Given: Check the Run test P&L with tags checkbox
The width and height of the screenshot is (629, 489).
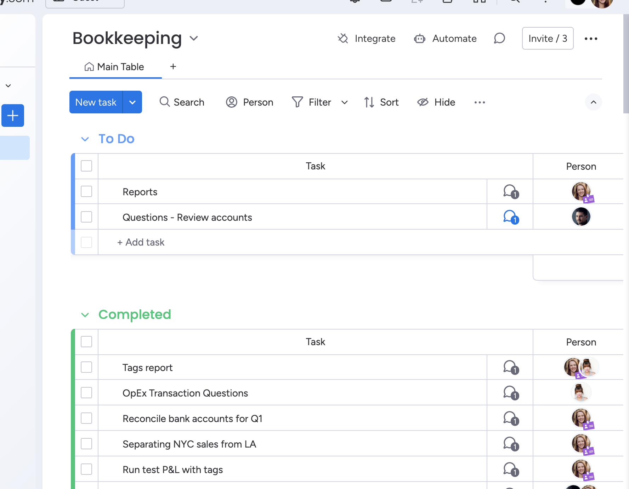Looking at the screenshot, I should click(86, 469).
